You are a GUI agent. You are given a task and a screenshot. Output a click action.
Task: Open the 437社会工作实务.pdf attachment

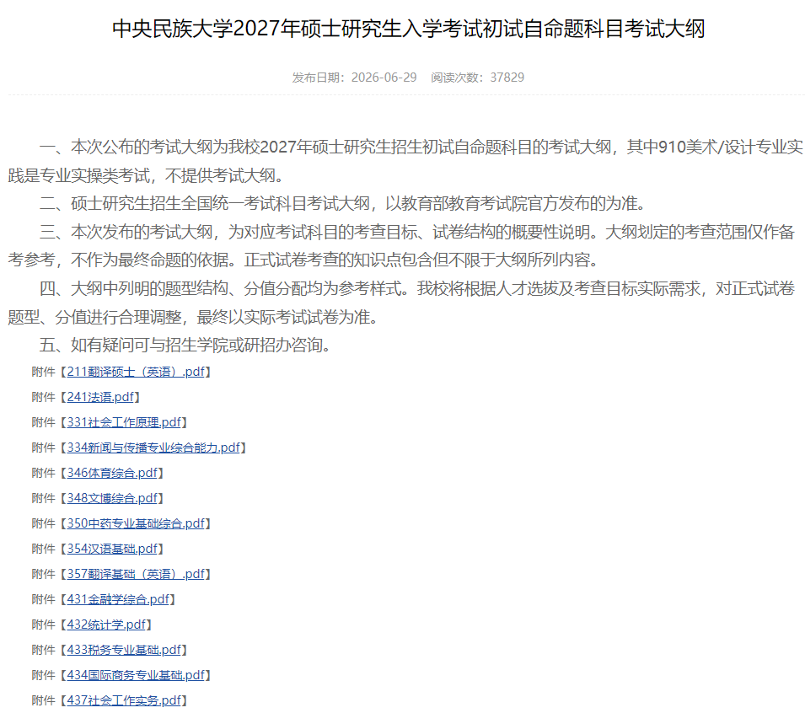click(x=124, y=700)
